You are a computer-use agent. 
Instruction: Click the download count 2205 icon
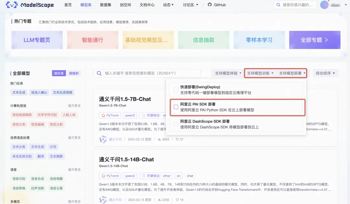[159, 200]
